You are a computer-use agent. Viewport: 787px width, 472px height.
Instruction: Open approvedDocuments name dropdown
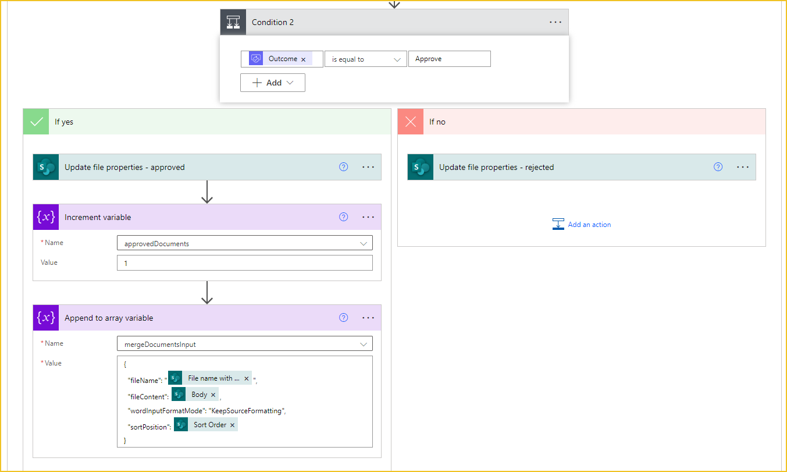[245, 243]
